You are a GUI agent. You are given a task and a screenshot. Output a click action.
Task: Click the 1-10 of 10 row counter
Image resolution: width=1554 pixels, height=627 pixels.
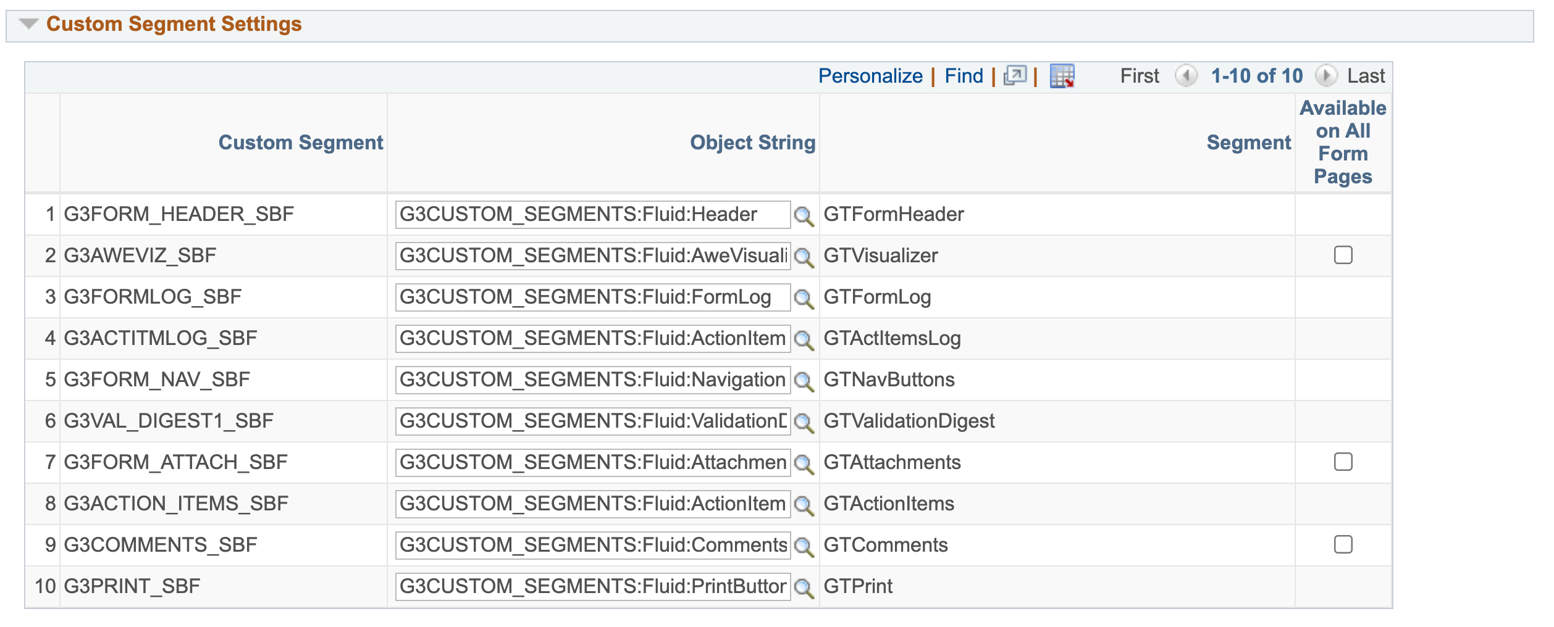[1256, 76]
